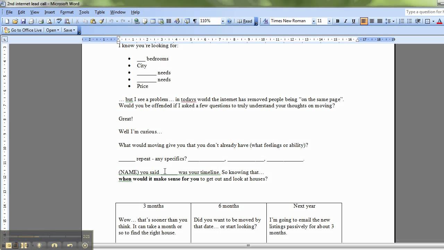Show formatting marks with pilcrow button
This screenshot has height=250, width=444.
pos(195,21)
